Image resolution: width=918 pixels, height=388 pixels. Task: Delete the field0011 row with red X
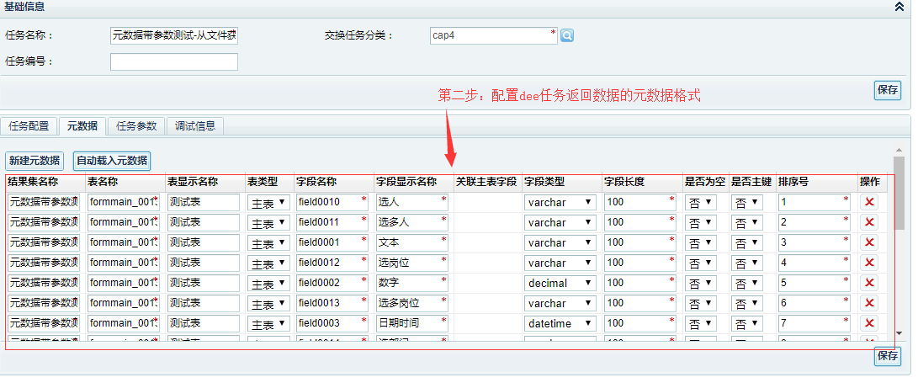869,222
